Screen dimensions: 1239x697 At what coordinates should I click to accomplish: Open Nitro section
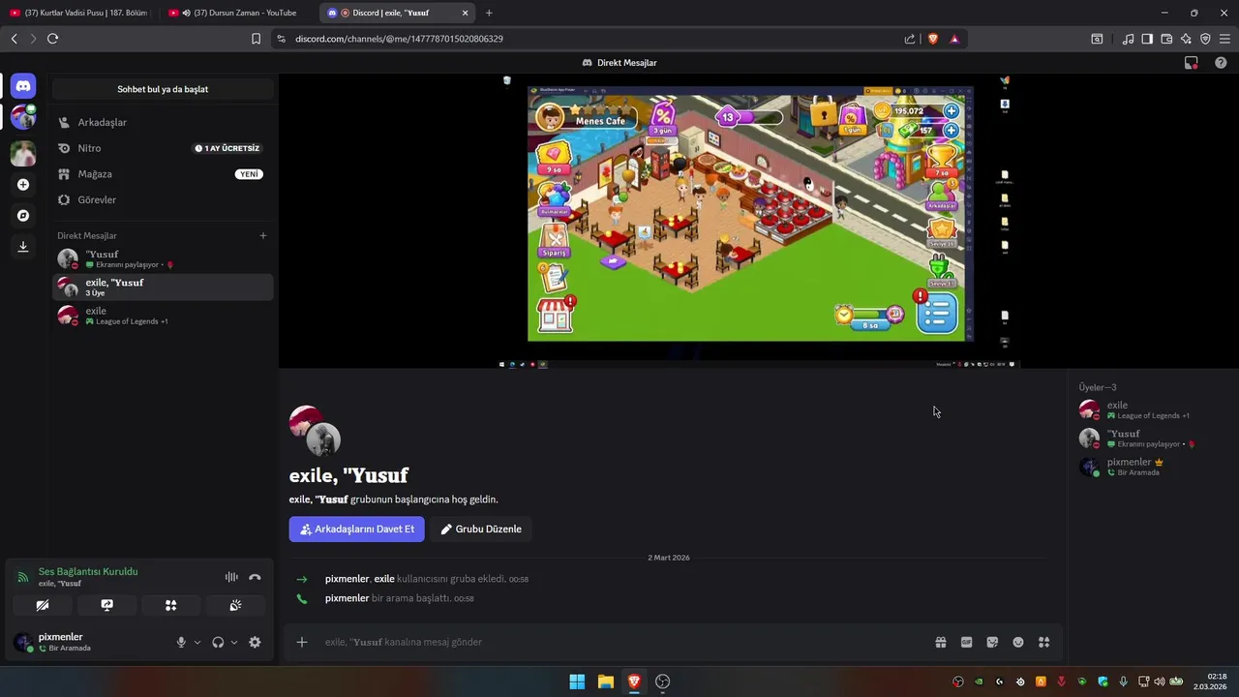(163, 148)
